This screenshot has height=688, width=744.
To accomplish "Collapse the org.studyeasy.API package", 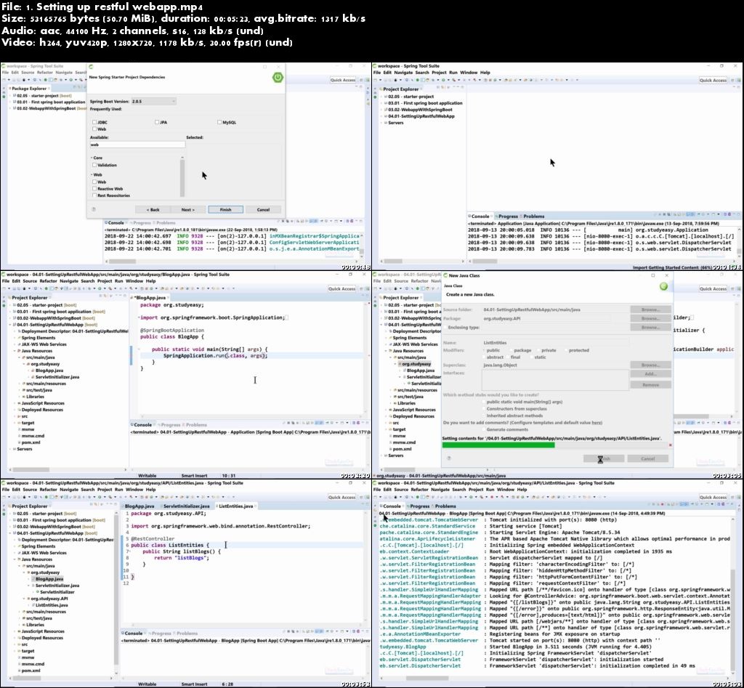I will (x=24, y=599).
